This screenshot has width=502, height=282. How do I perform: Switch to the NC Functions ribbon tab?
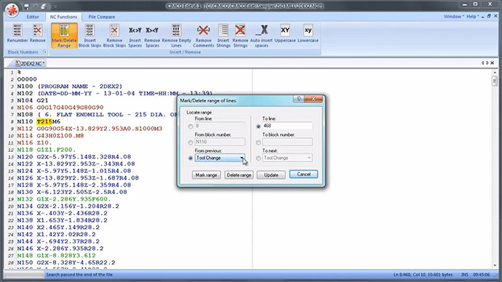tap(63, 17)
